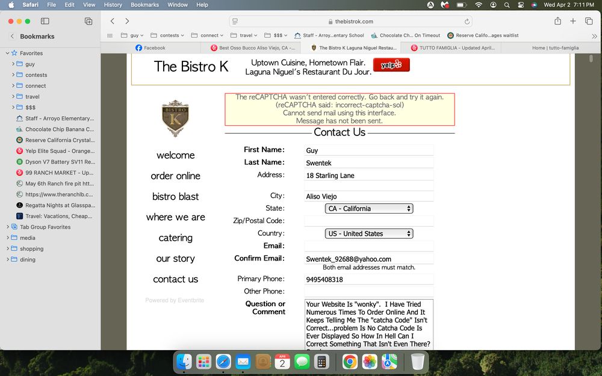
Task: Click the Yelp badge on page
Action: [x=391, y=65]
